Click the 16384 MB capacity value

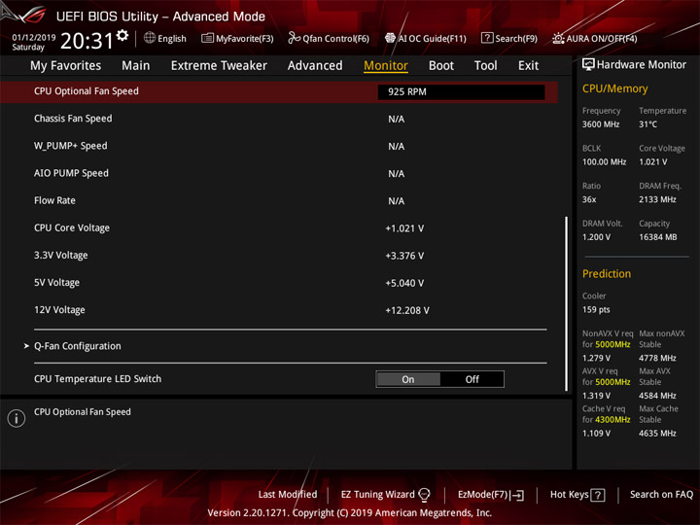pyautogui.click(x=657, y=237)
